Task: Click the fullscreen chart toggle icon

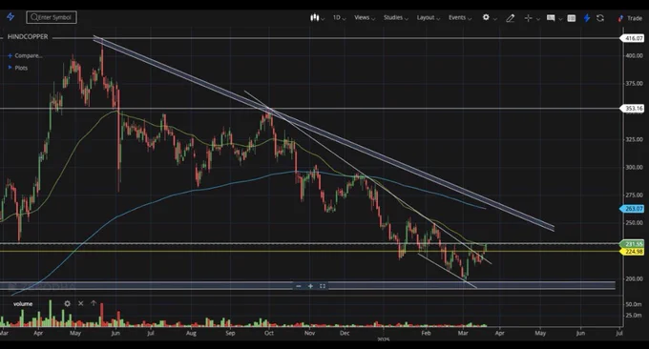Action: point(323,286)
